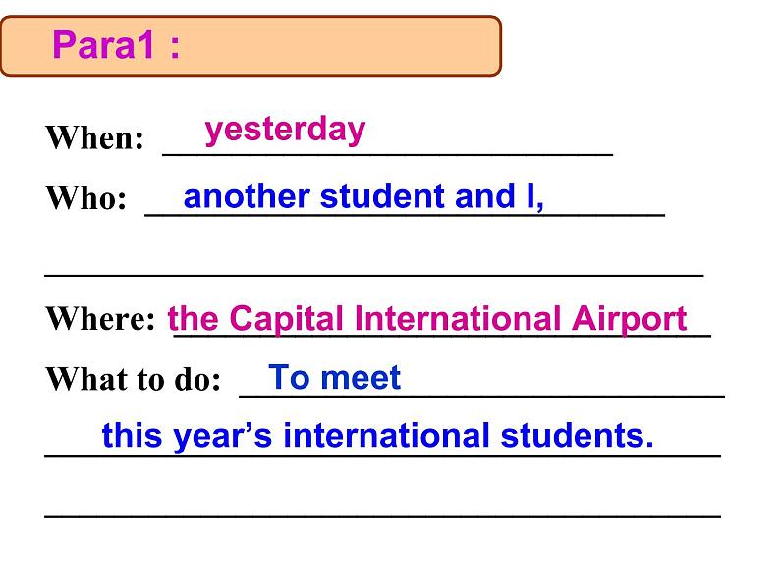Image resolution: width=780 pixels, height=585 pixels.
Task: Click the word Airport
Action: (x=630, y=320)
